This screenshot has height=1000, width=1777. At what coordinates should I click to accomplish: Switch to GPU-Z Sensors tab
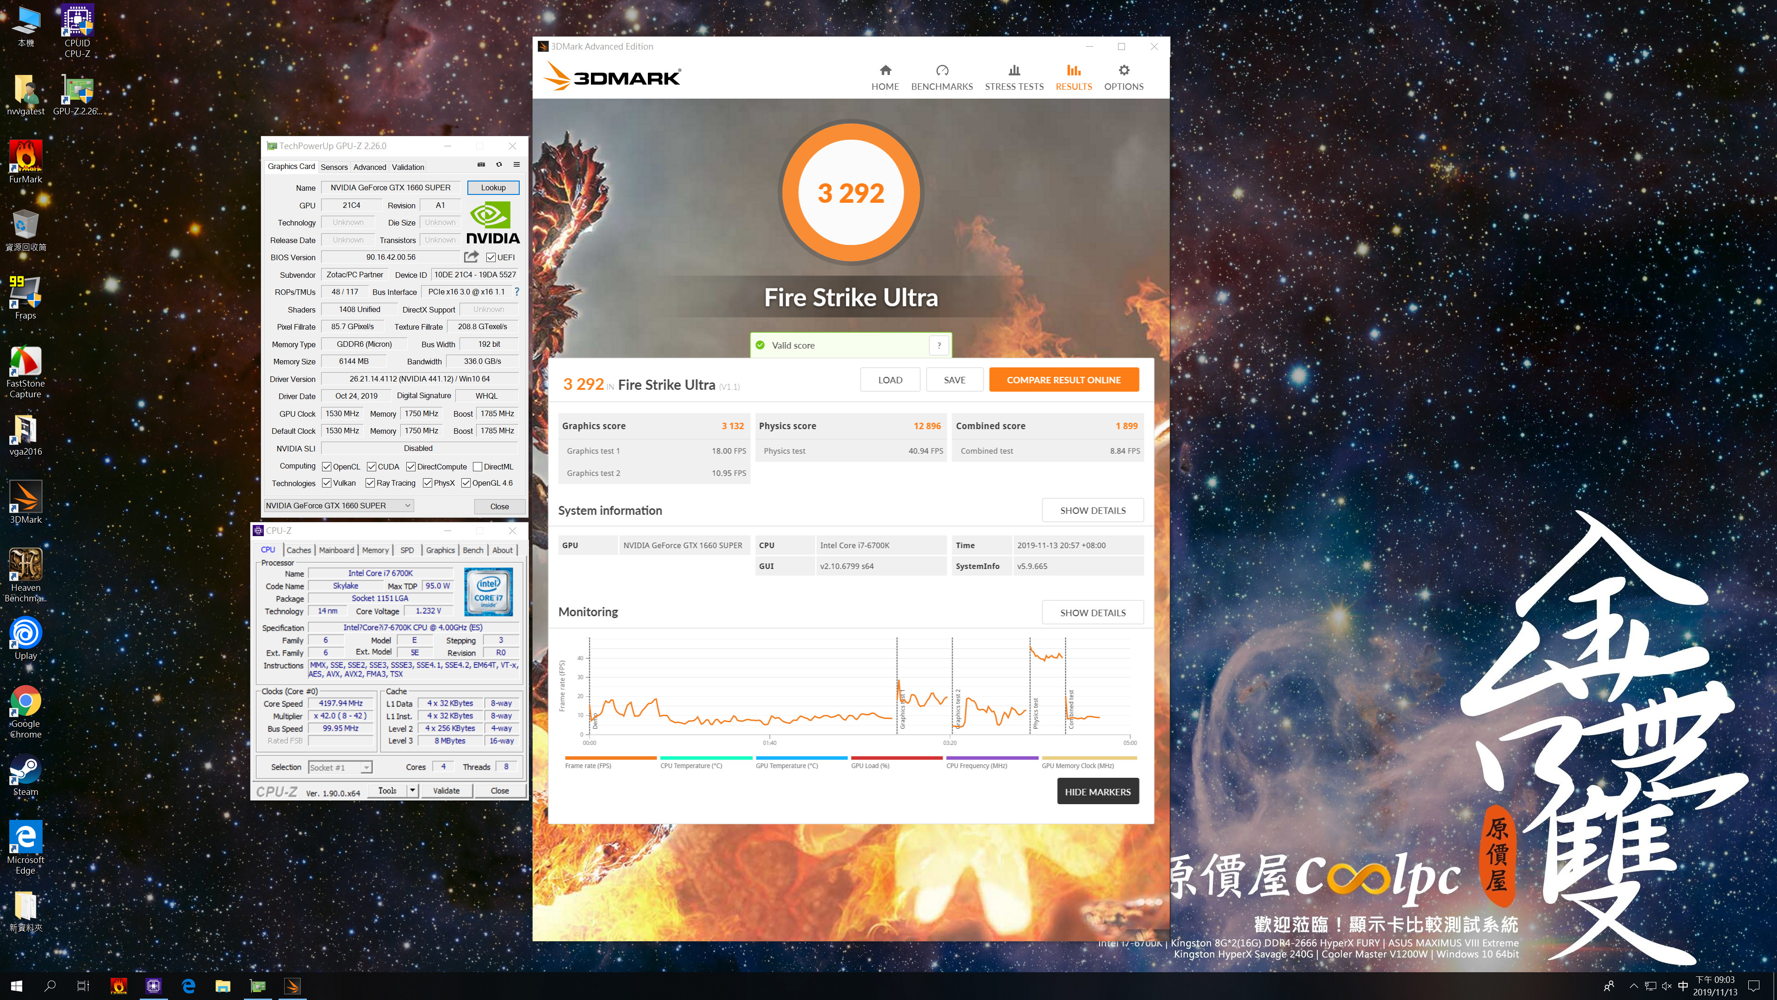334,167
